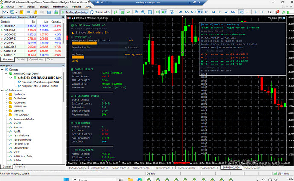Image resolution: width=294 pixels, height=181 pixels.
Task: Click the search magnifier icon in toolbar
Action: [270, 12]
